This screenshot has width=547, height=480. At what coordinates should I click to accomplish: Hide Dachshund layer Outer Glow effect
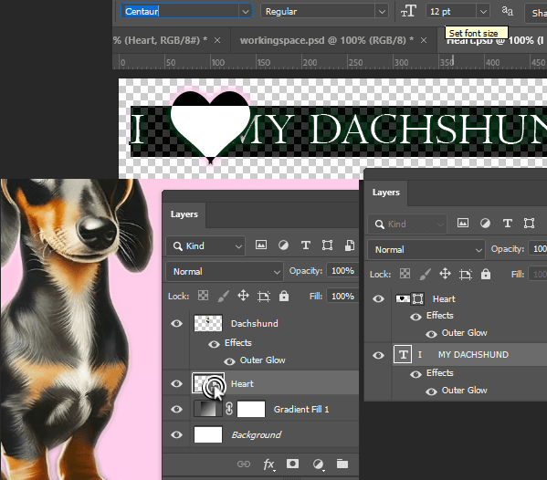(229, 361)
